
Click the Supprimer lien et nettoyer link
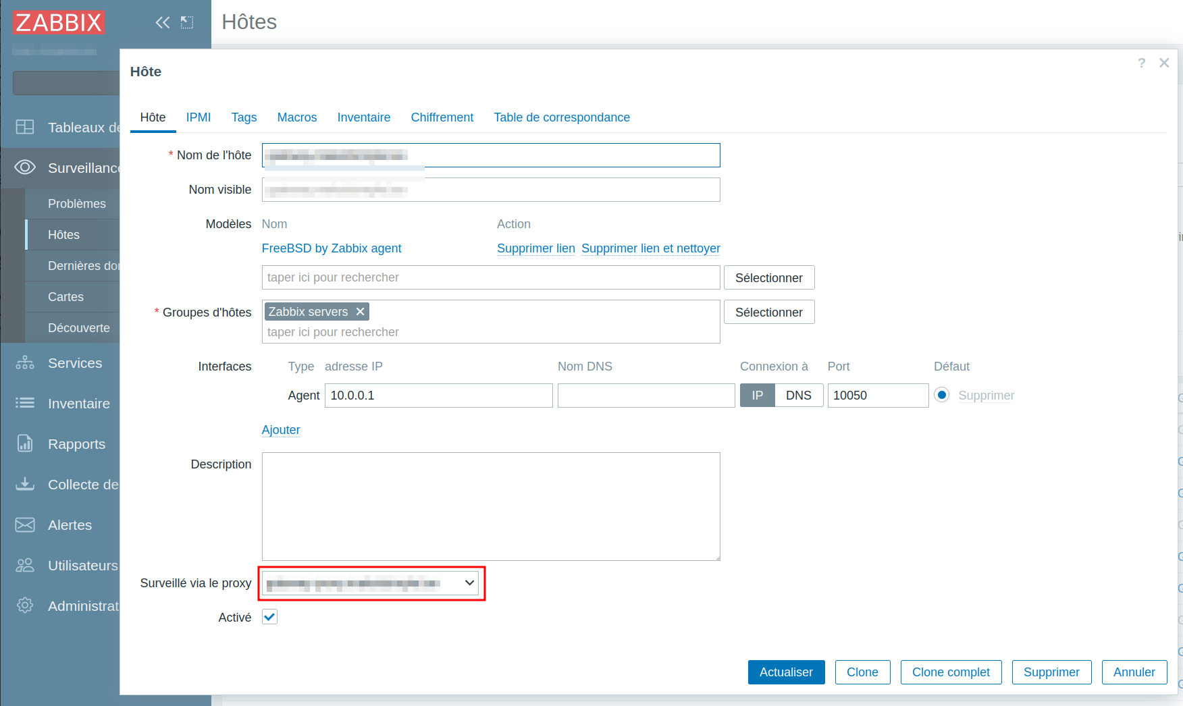(x=650, y=248)
